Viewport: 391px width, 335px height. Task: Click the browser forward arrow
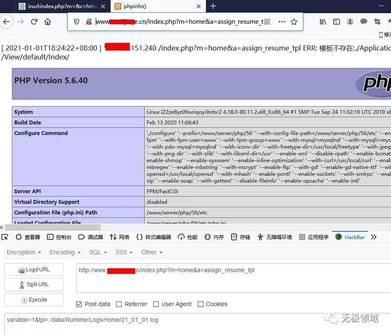[20, 22]
